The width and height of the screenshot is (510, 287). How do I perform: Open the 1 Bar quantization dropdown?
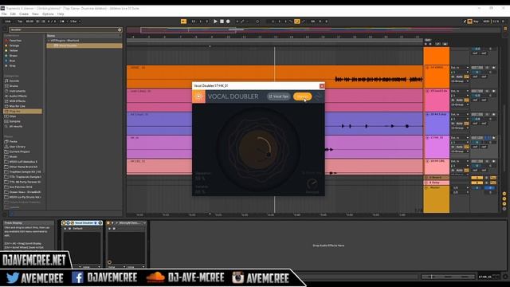point(75,22)
